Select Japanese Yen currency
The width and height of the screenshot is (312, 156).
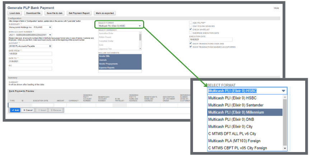(119, 48)
